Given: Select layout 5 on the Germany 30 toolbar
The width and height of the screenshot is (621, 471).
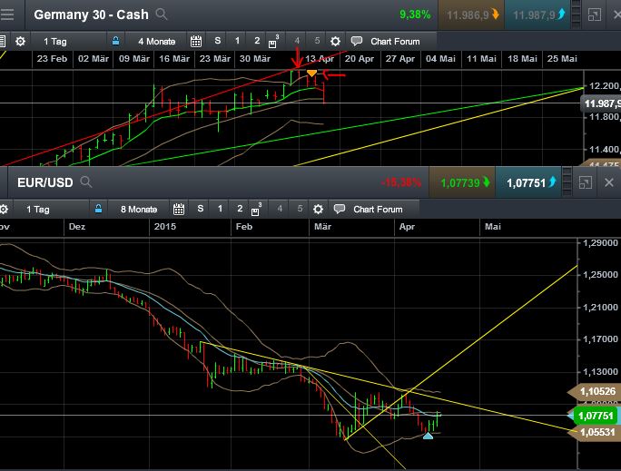Looking at the screenshot, I should click(x=317, y=41).
